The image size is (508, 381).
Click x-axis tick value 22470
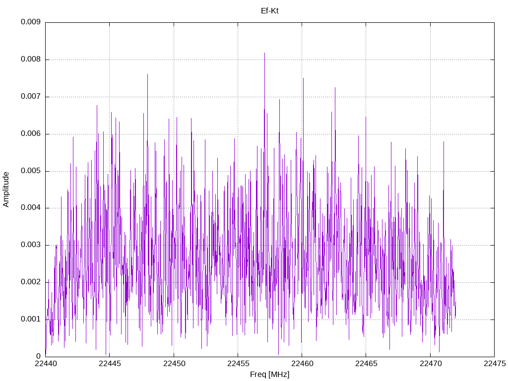[431, 364]
